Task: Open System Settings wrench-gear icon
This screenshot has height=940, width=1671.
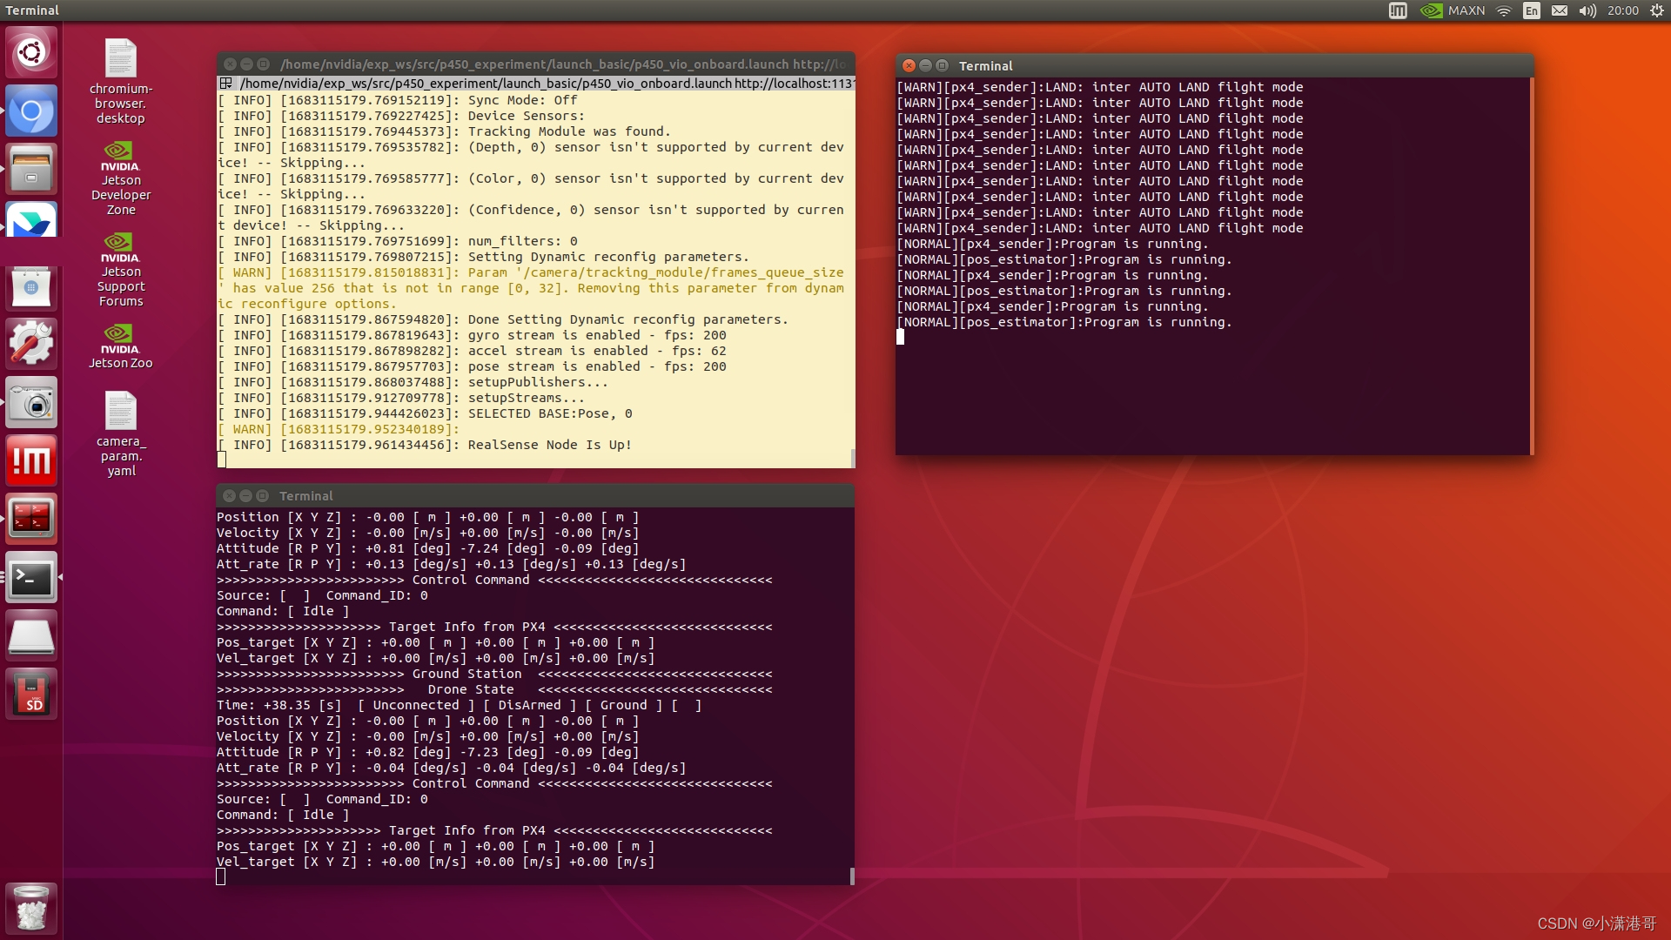Action: 31,344
